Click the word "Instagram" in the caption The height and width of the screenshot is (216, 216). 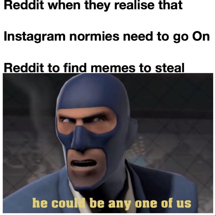[34, 37]
